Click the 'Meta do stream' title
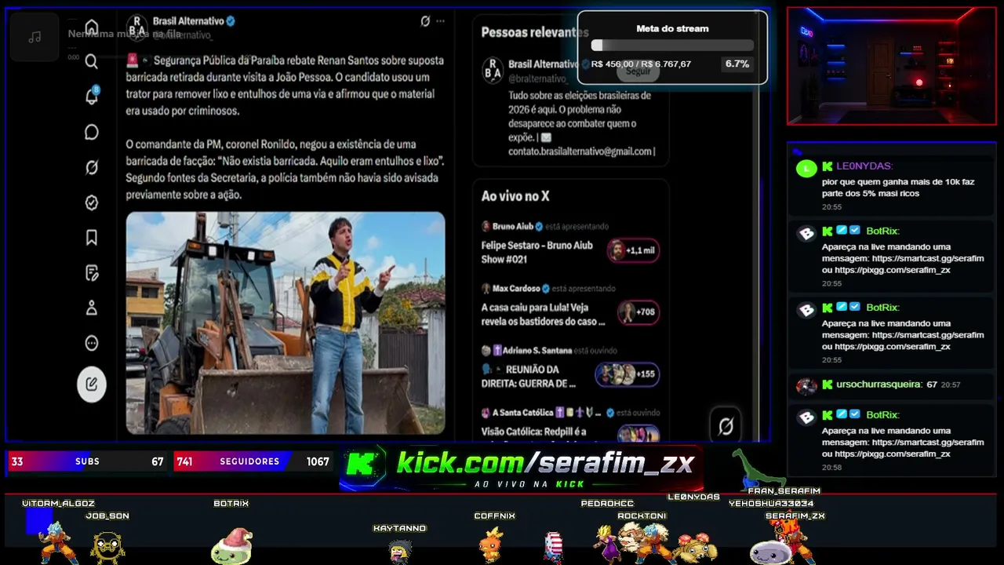 pos(672,28)
